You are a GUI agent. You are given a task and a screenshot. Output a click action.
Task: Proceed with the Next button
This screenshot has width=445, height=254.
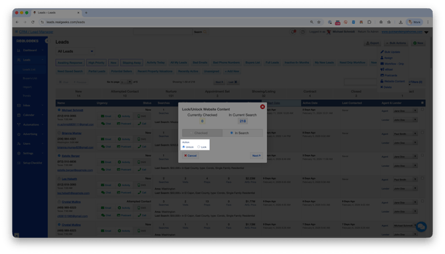tap(256, 156)
